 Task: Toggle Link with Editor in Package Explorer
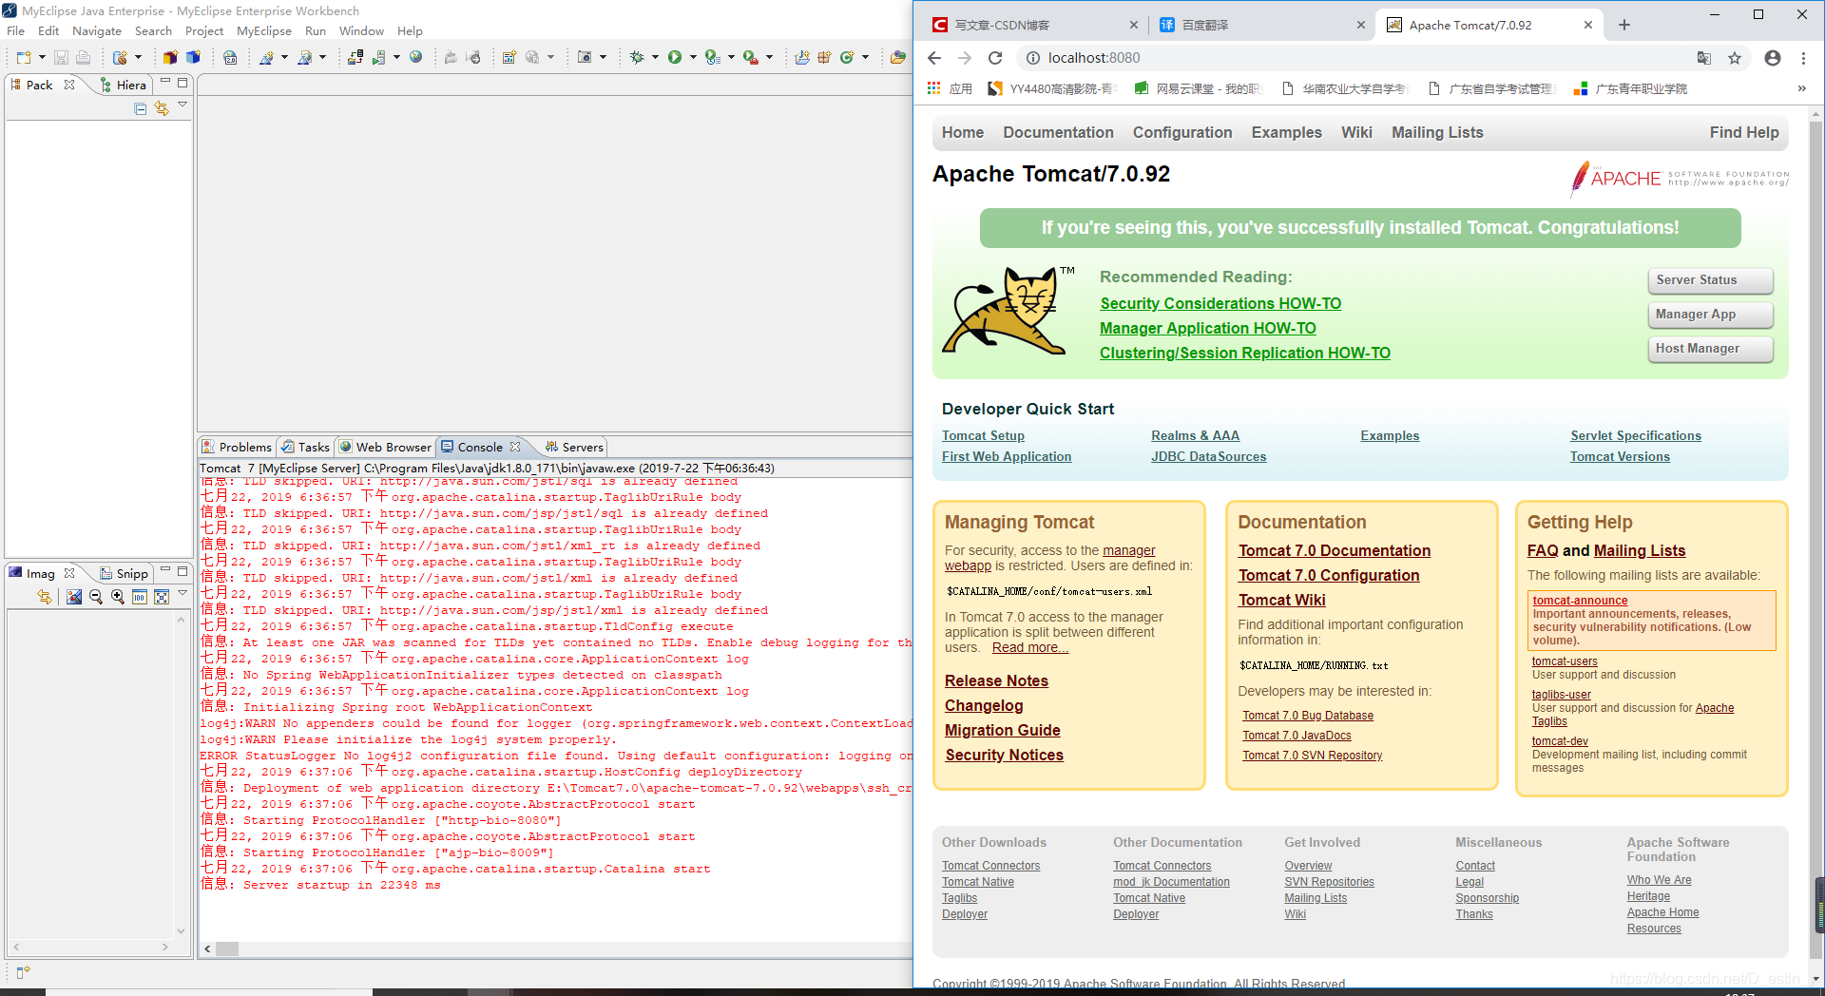tap(162, 109)
